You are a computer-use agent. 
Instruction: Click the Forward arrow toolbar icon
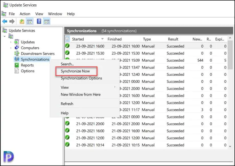point(12,22)
